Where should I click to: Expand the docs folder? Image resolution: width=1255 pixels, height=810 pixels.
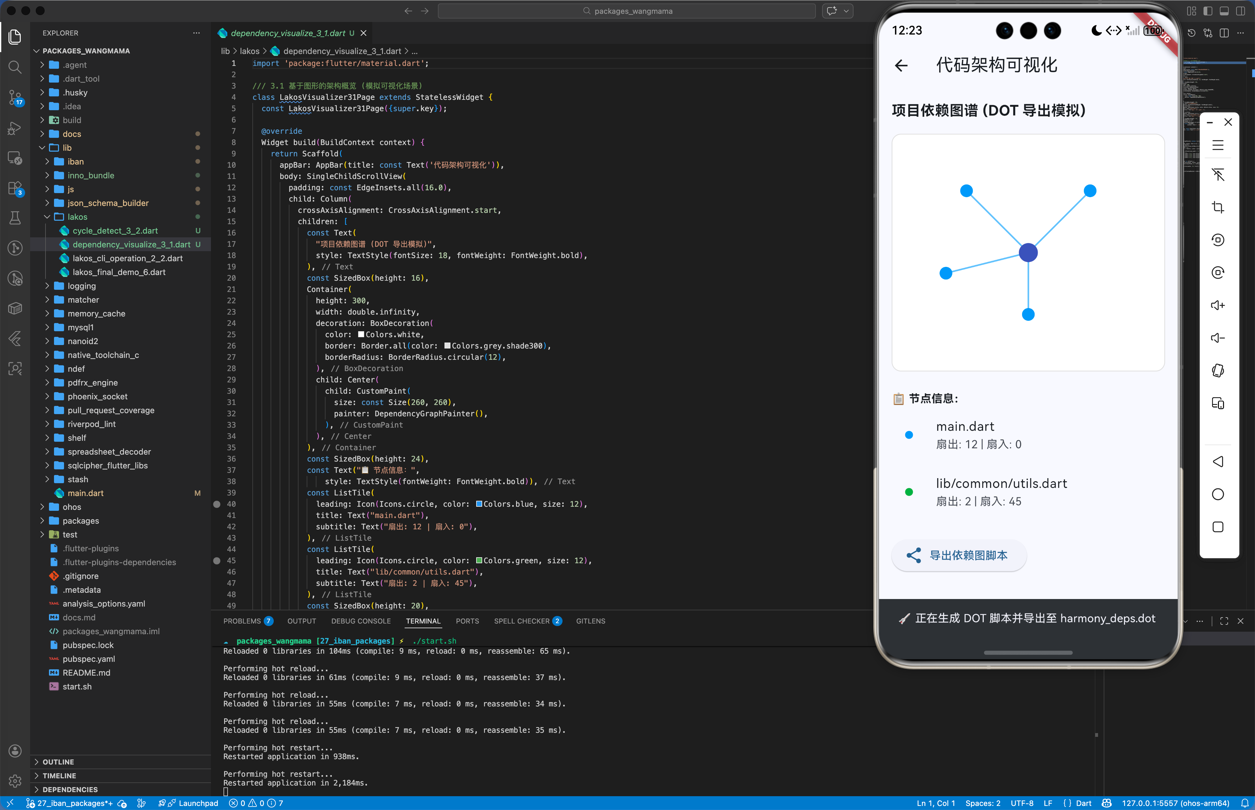pos(72,134)
